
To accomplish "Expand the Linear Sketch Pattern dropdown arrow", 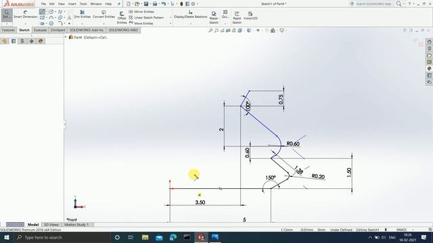I will coord(170,18).
